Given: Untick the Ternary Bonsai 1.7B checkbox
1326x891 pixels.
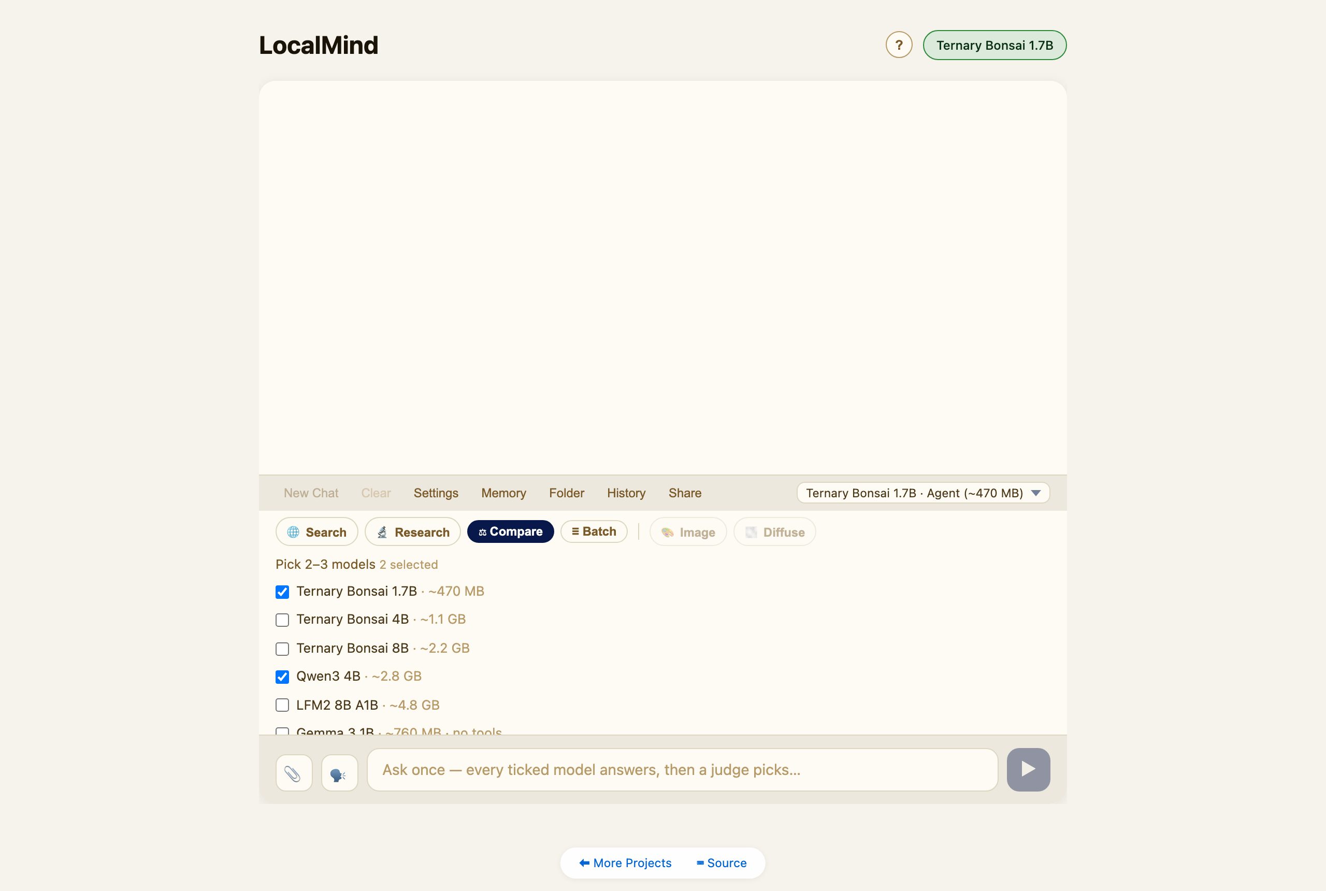Looking at the screenshot, I should click(282, 592).
